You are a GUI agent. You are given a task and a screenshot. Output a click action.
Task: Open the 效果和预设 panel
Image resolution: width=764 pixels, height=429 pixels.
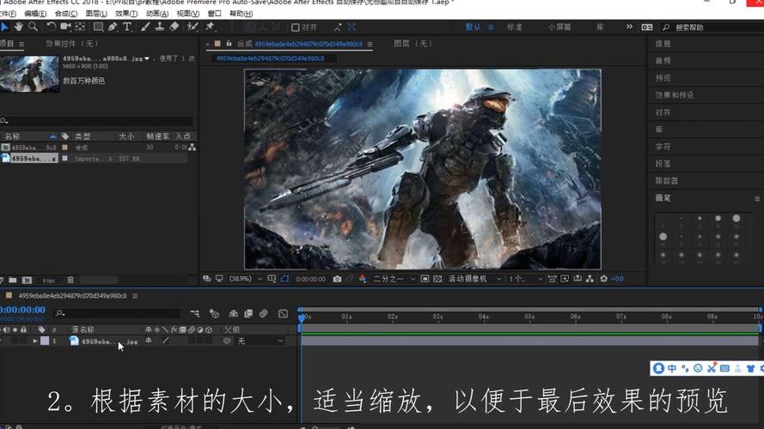675,95
